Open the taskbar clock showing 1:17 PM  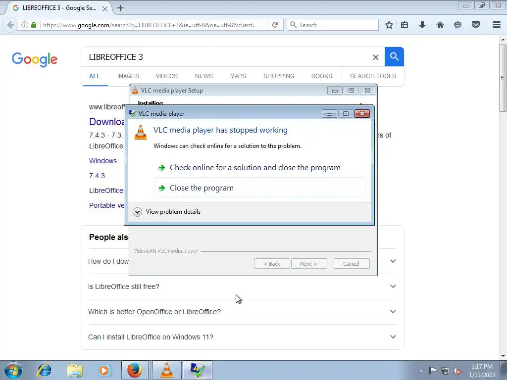[482, 371]
